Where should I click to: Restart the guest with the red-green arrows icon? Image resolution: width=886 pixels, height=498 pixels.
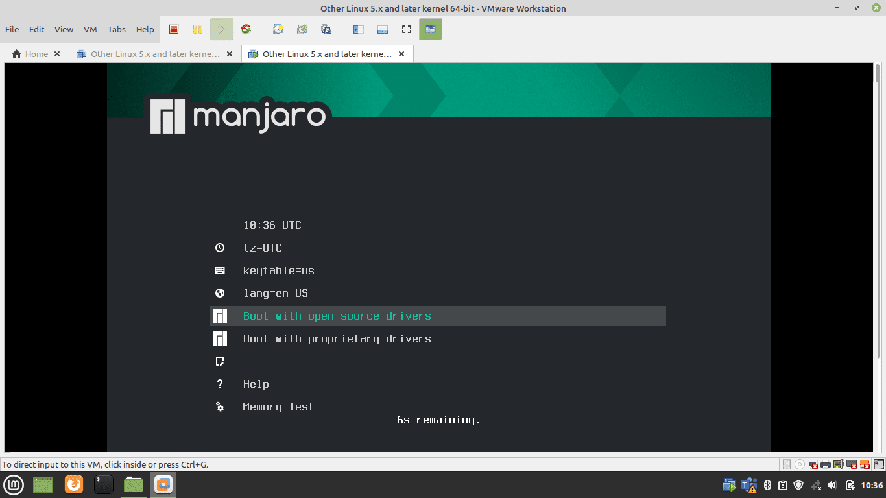tap(245, 29)
